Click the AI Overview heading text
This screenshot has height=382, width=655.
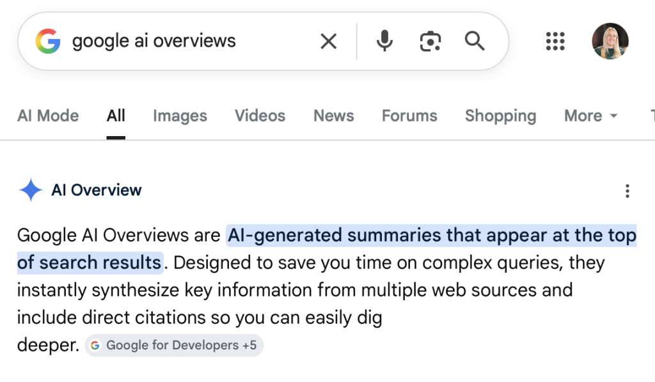(x=97, y=190)
